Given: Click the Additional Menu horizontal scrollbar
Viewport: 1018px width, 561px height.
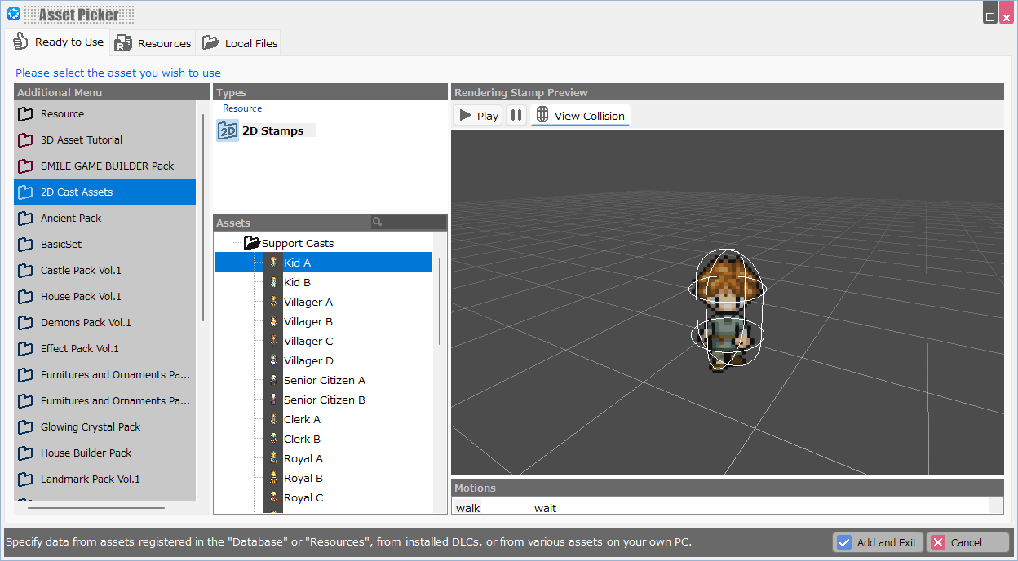Looking at the screenshot, I should (95, 508).
